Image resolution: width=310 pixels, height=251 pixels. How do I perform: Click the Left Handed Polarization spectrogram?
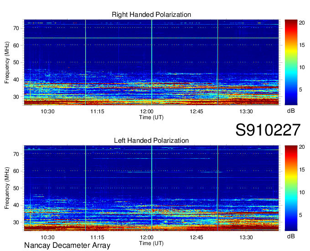(151, 188)
